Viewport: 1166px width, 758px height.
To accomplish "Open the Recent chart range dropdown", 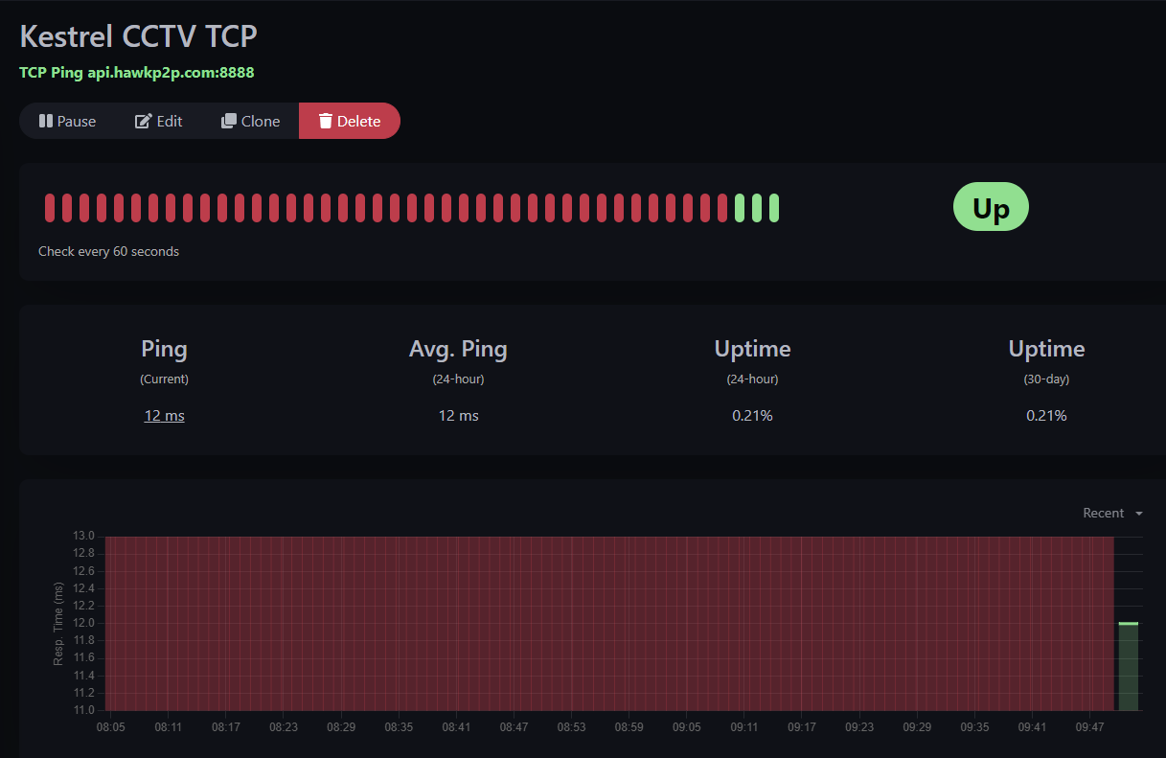I will click(1112, 513).
